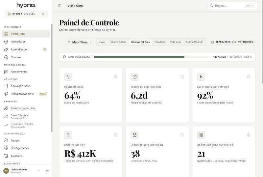Click the Atendimento chat icon

click(6, 72)
